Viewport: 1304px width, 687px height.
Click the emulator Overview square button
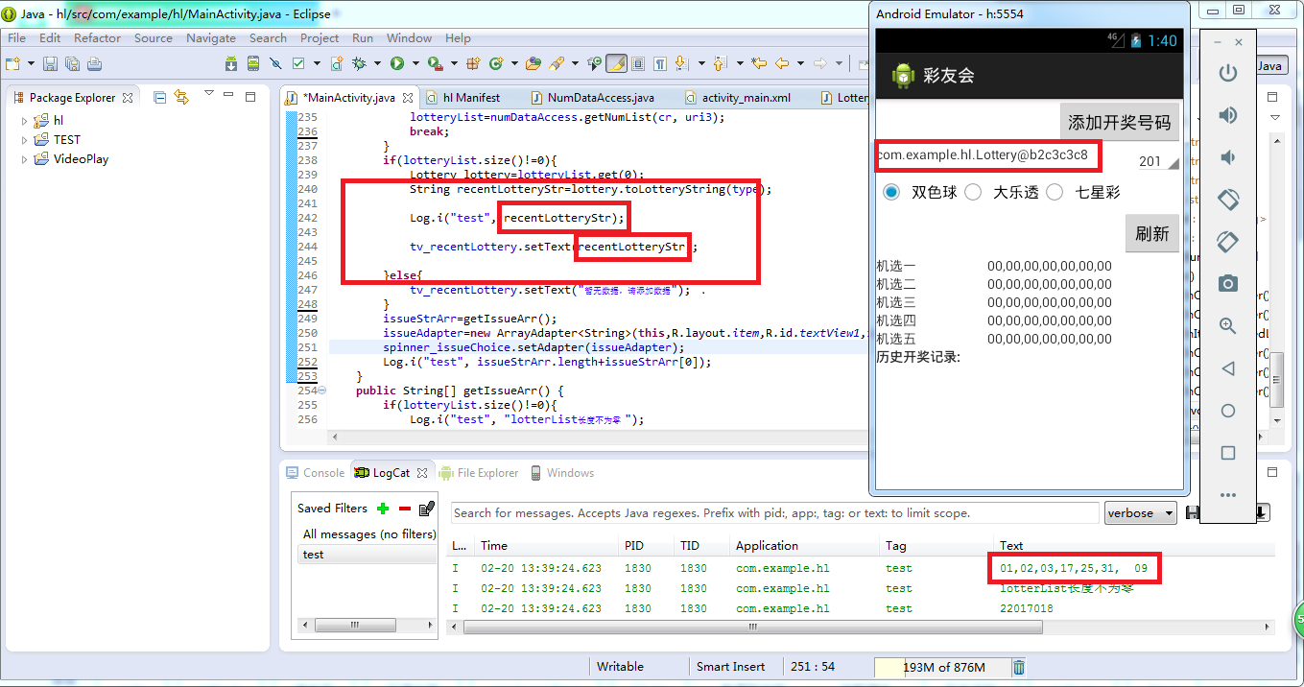[1228, 453]
